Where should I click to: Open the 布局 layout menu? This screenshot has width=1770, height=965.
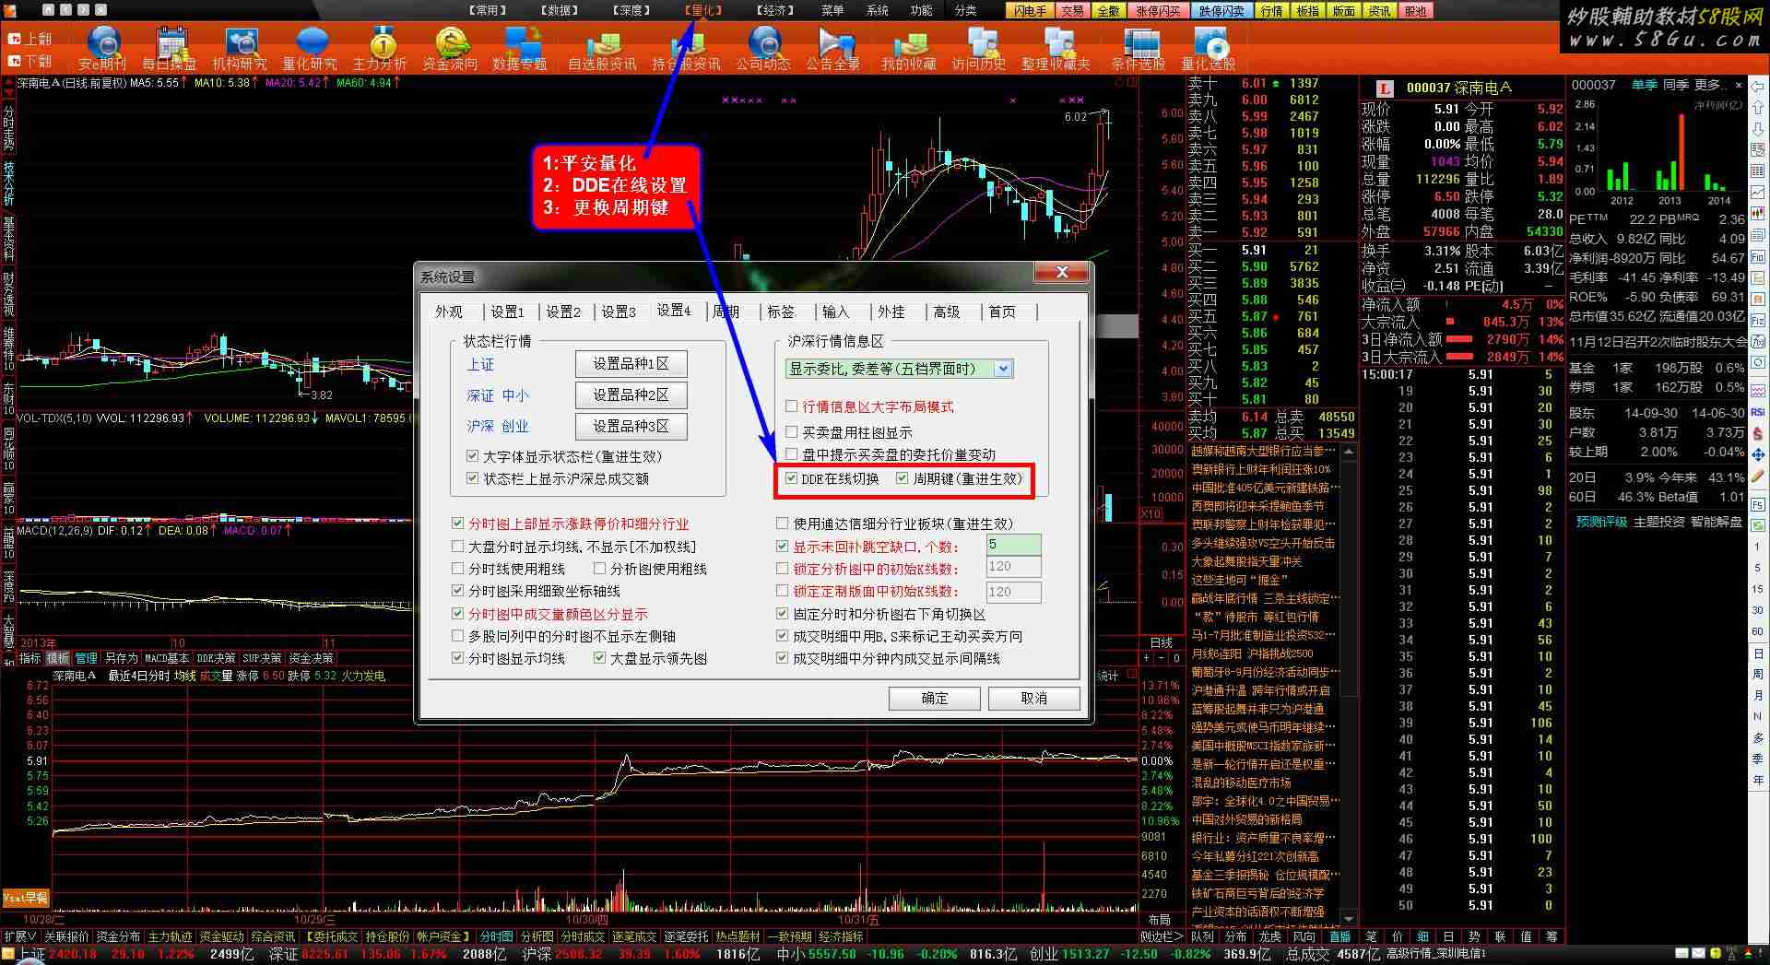click(1159, 919)
